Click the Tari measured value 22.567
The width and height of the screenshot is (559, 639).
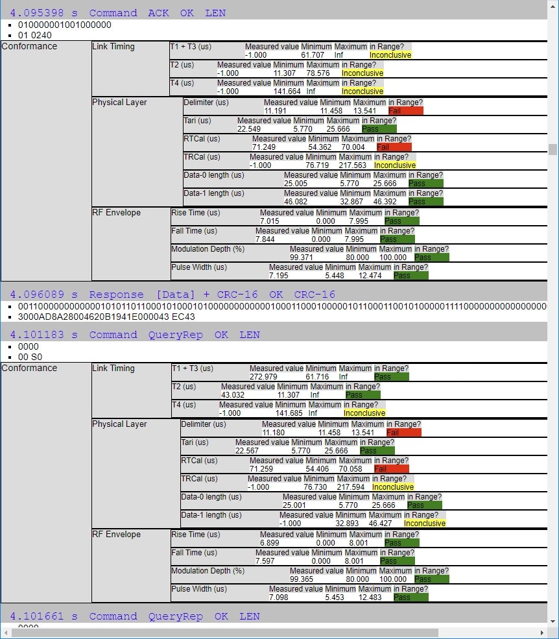click(x=246, y=451)
